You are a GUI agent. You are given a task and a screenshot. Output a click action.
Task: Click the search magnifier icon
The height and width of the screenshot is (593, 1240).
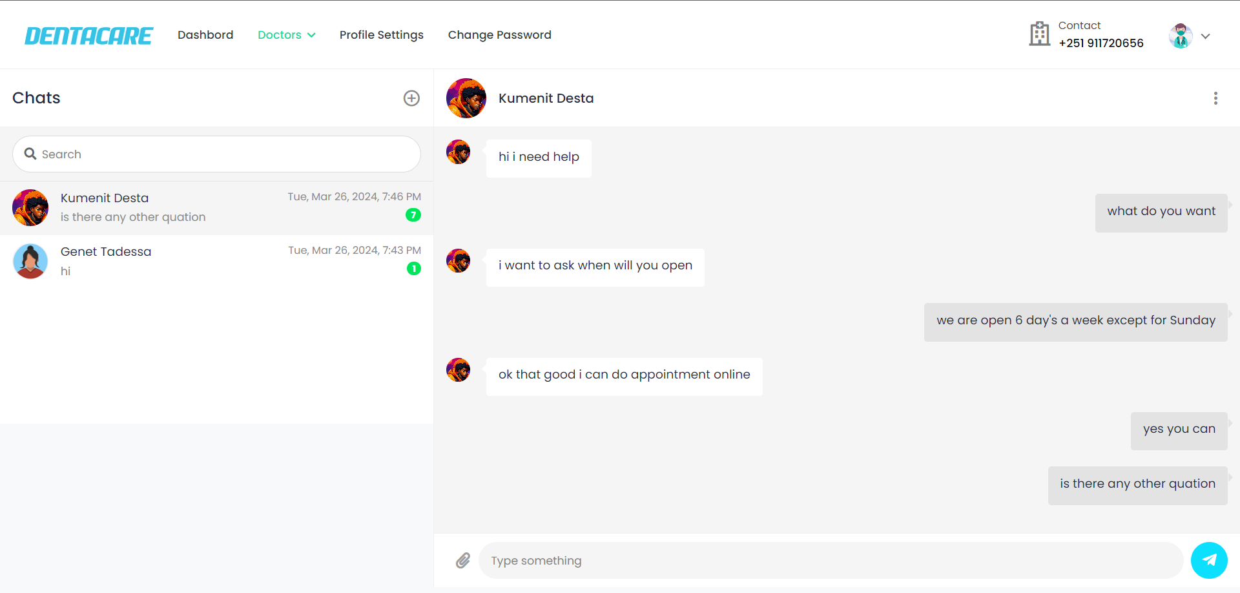click(30, 154)
